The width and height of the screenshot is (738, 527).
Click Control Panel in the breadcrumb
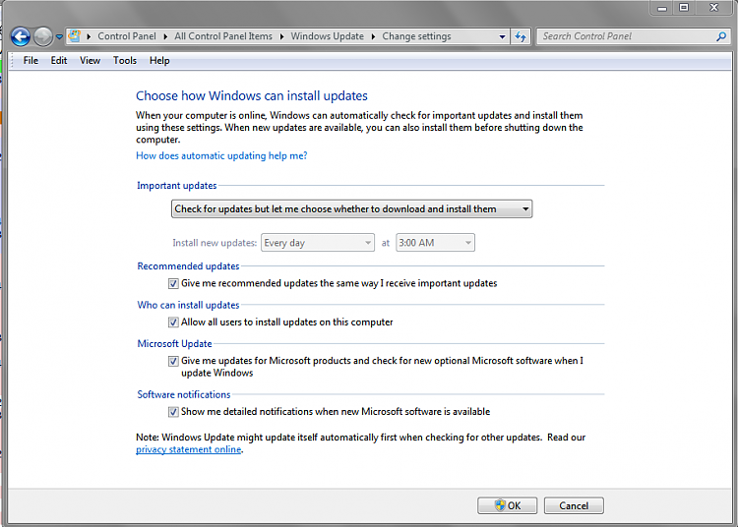[x=127, y=36]
